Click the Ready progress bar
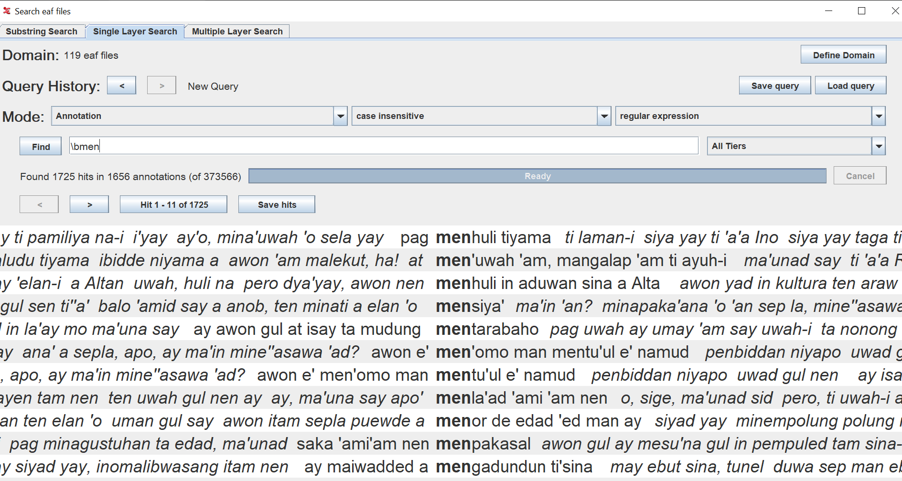Screen dimensions: 902x481 pyautogui.click(x=537, y=176)
